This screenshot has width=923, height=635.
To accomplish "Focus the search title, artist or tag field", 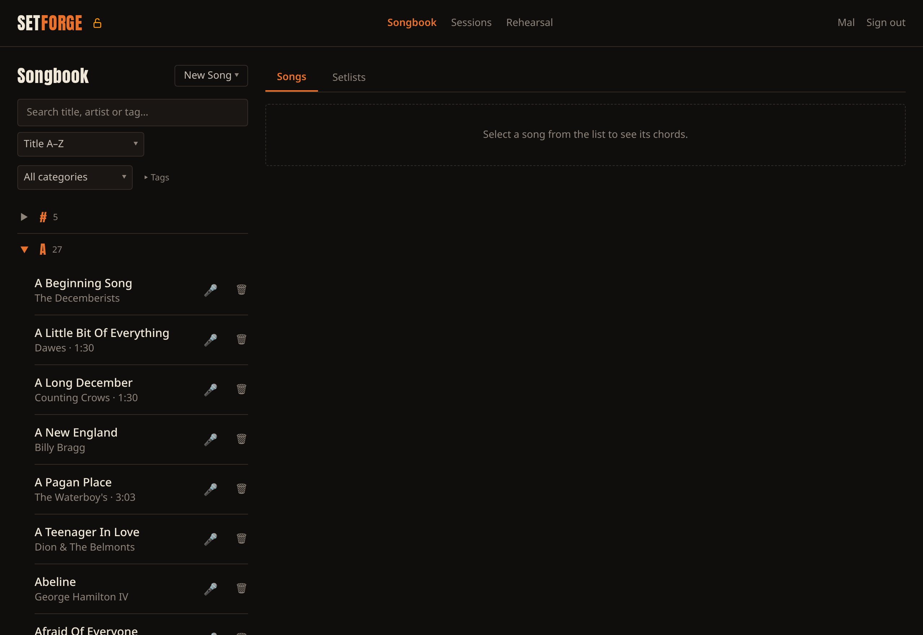I will point(133,113).
